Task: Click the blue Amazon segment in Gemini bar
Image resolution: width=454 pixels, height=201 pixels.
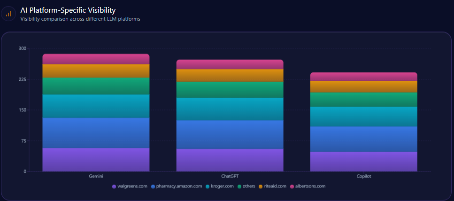Action: (x=96, y=133)
